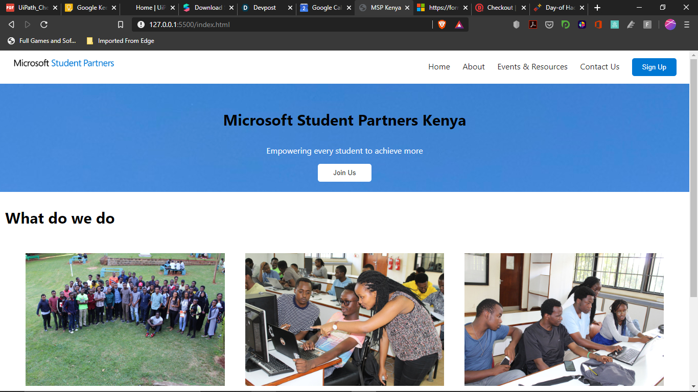Reload the current page
The width and height of the screenshot is (698, 392).
point(44,24)
